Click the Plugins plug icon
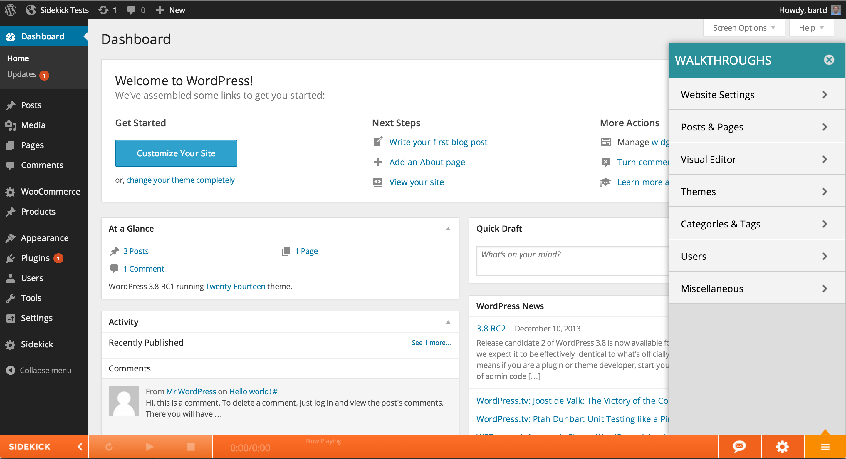 11,258
